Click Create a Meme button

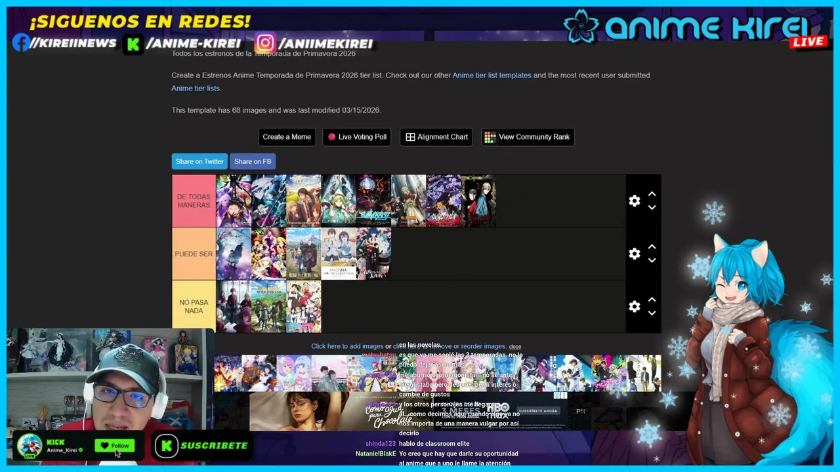pos(287,137)
